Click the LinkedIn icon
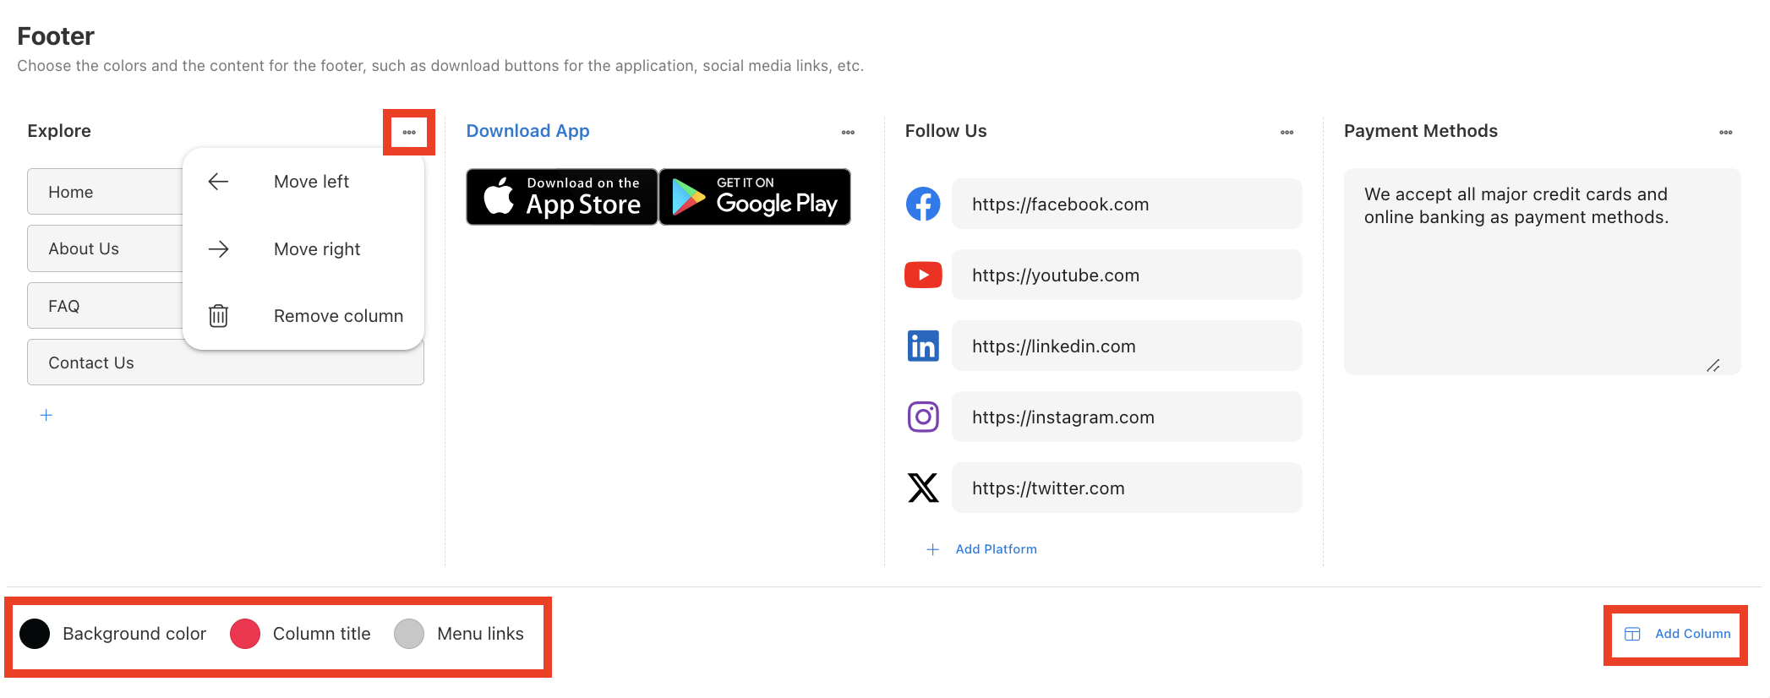This screenshot has height=698, width=1770. point(923,346)
